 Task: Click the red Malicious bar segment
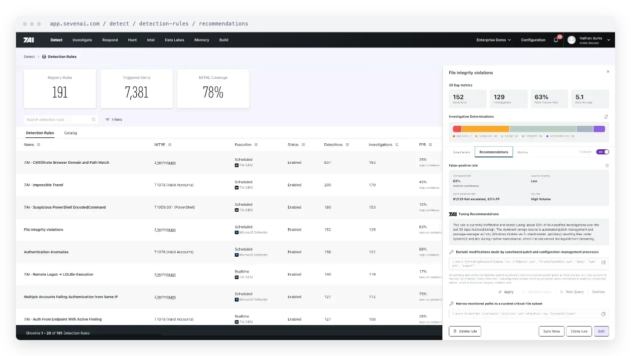[457, 129]
